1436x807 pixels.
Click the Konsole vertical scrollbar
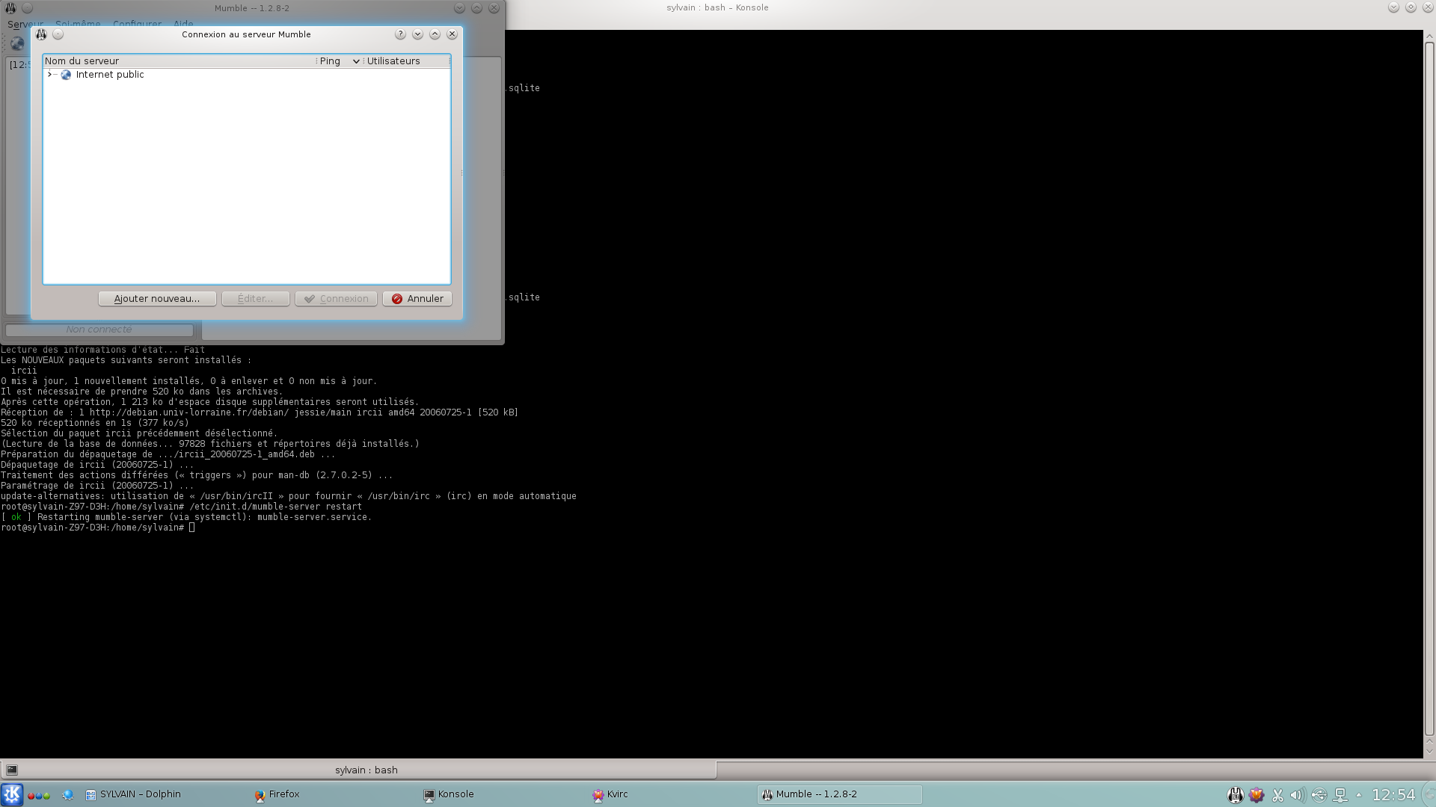tap(1429, 389)
